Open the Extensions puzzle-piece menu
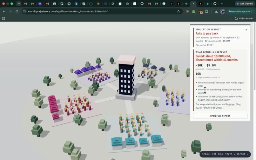The width and height of the screenshot is (256, 160). click(x=207, y=11)
